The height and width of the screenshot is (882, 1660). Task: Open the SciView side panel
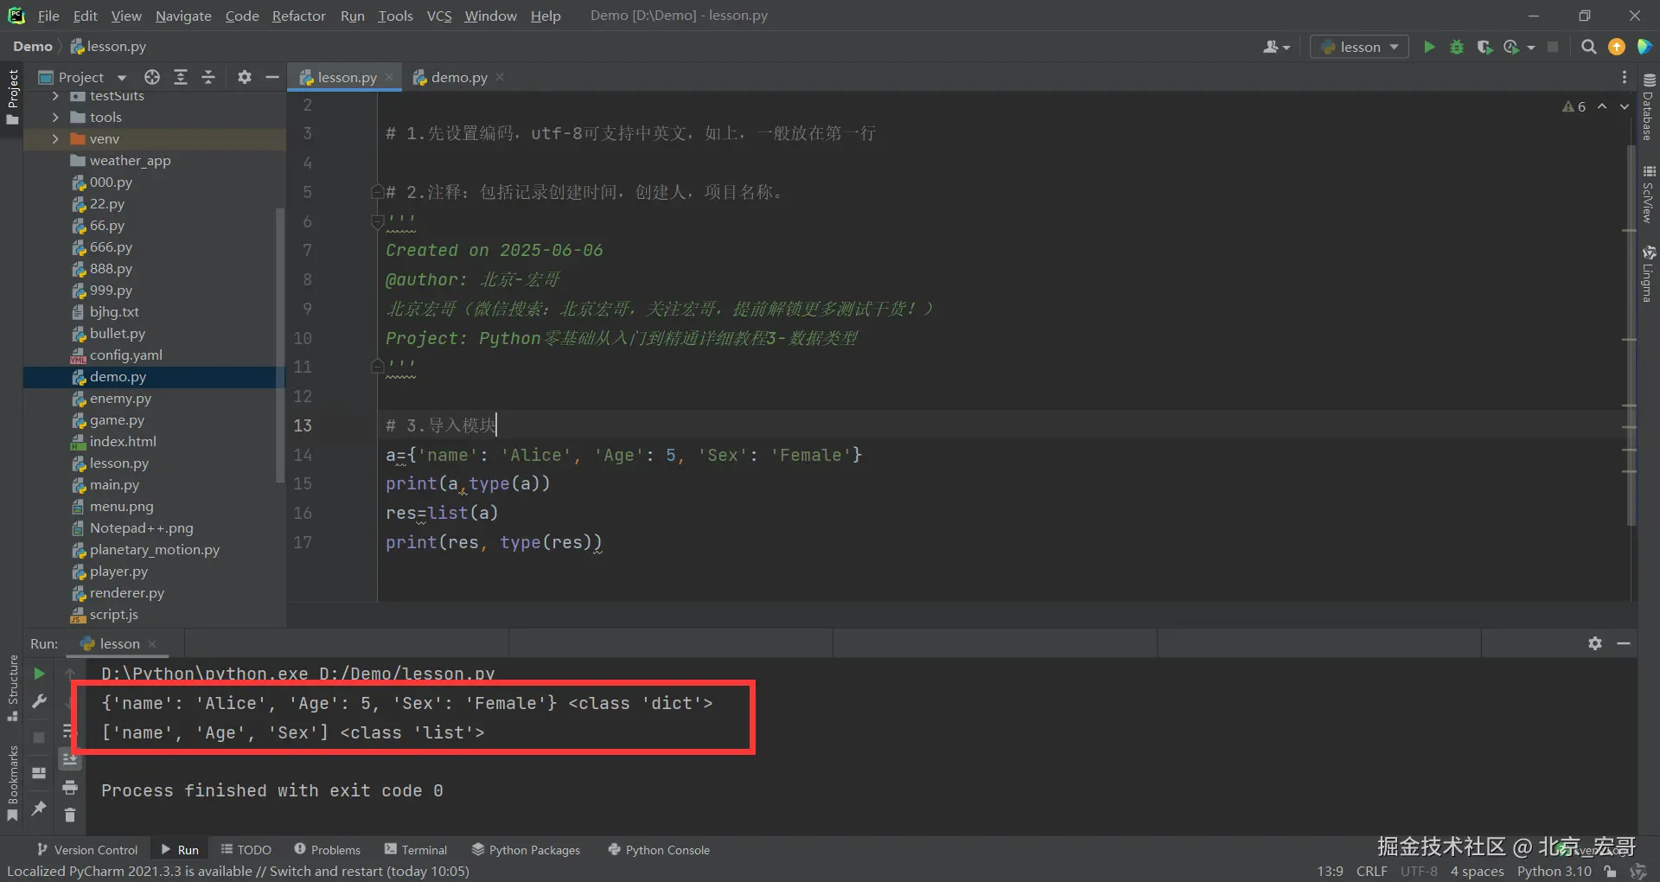click(1649, 195)
